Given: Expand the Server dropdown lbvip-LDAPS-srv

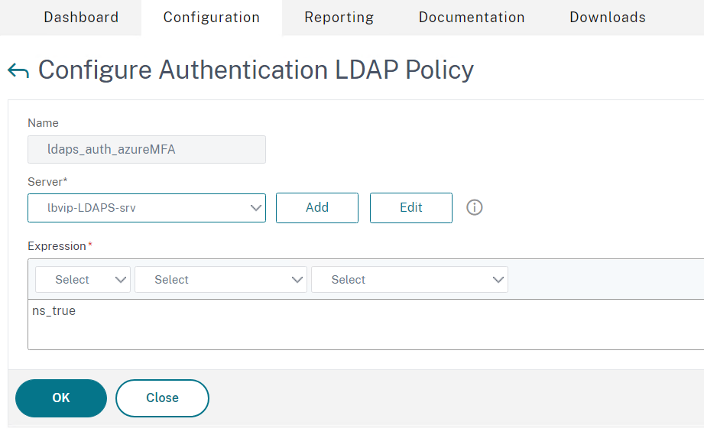Looking at the screenshot, I should point(147,208).
